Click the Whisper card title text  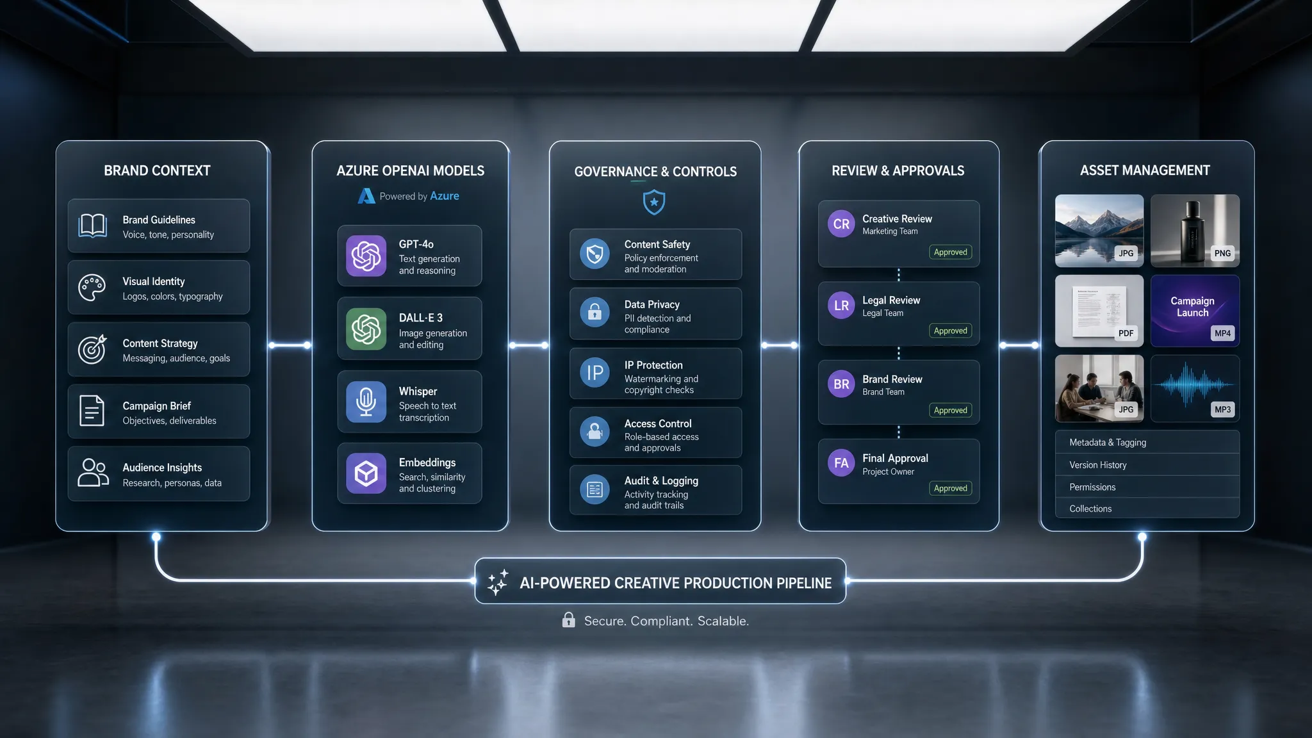(x=418, y=391)
